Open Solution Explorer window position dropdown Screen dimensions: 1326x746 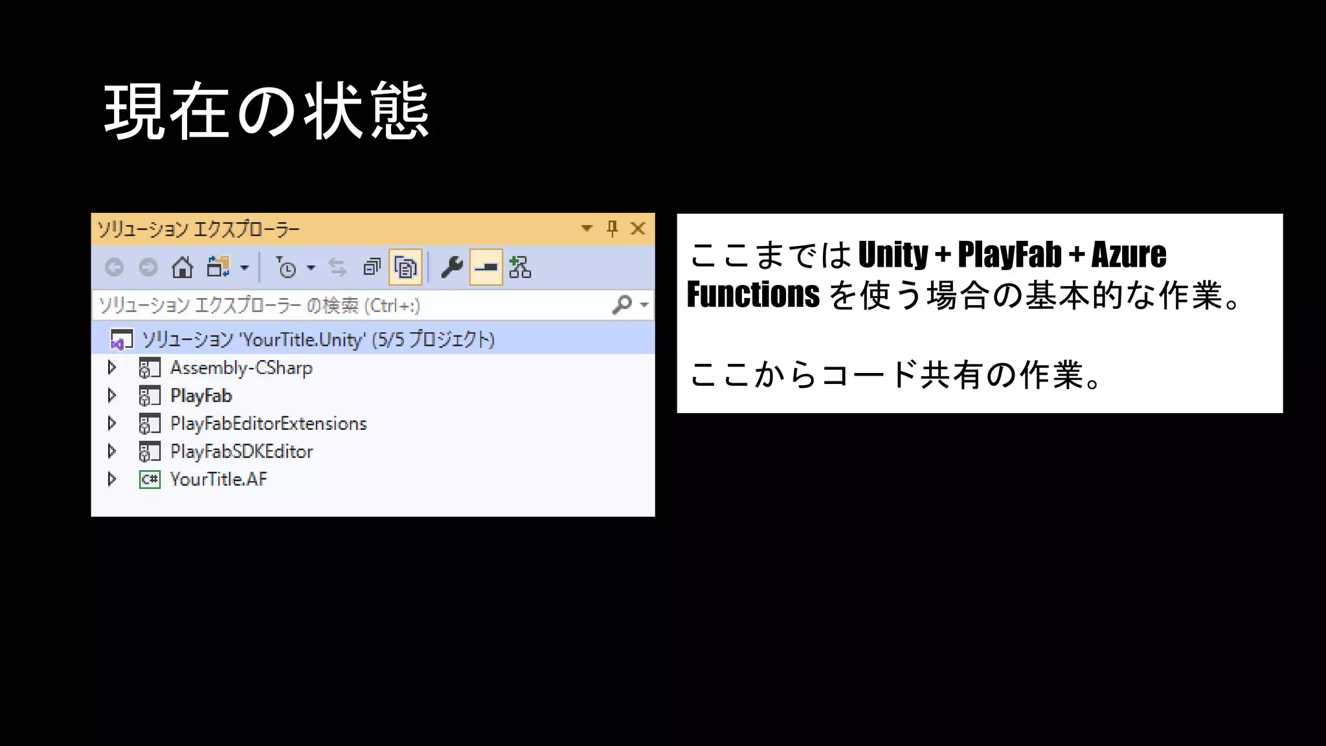tap(587, 229)
